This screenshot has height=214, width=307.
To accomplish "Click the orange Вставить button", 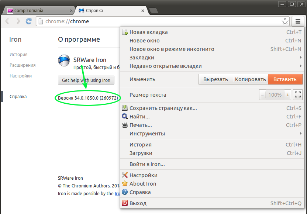I will (x=285, y=79).
